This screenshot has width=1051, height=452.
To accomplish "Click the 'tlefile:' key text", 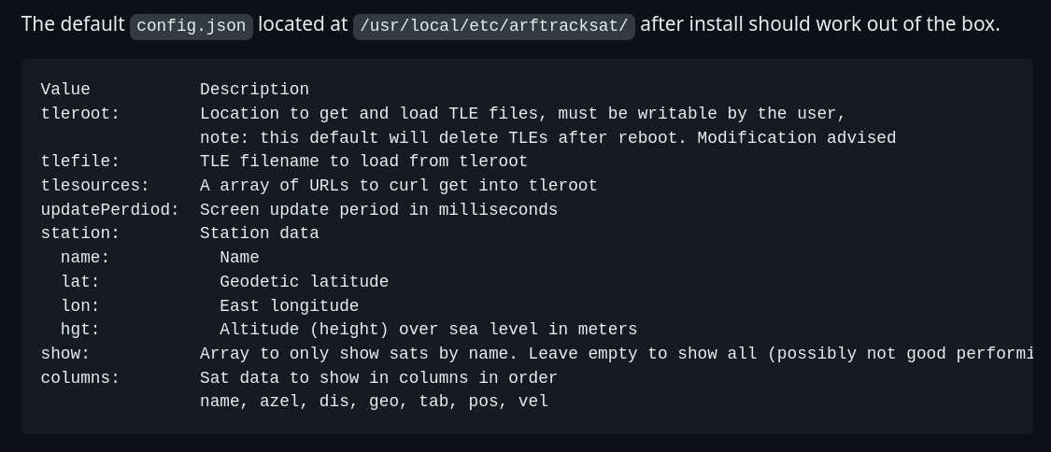I will pyautogui.click(x=80, y=162).
